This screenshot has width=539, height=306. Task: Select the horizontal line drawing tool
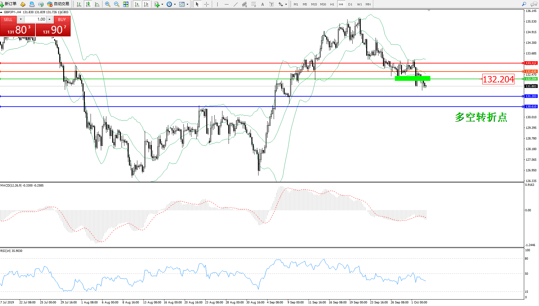(227, 4)
